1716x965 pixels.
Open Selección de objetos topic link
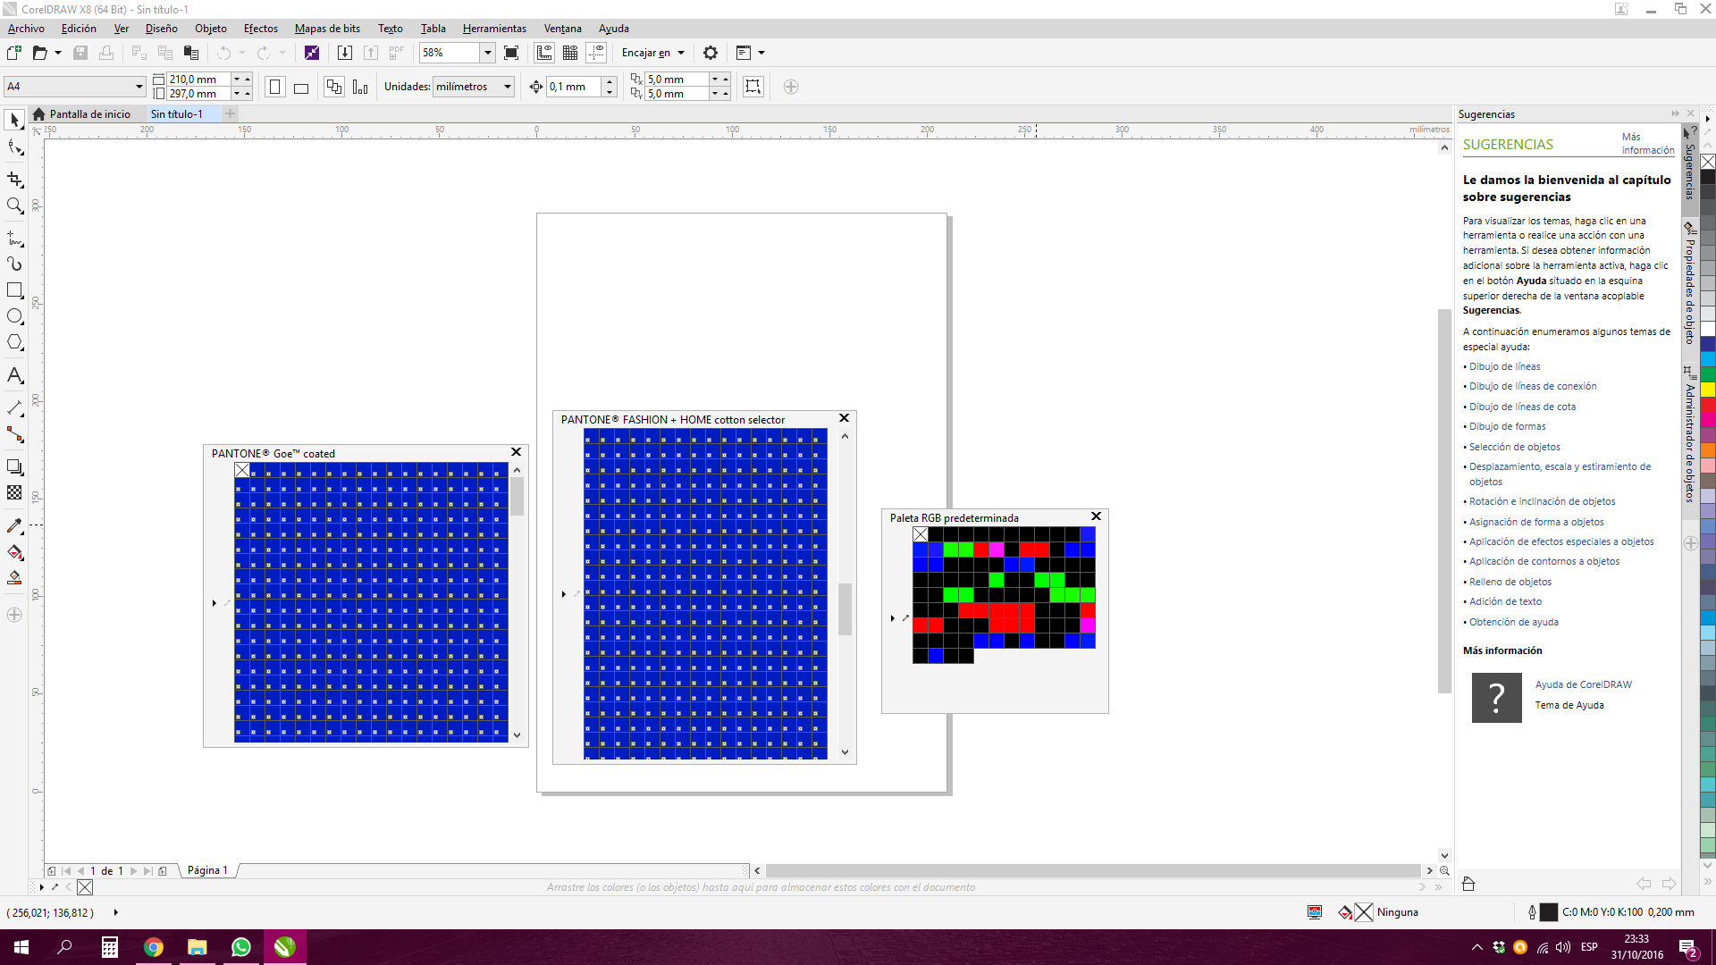pyautogui.click(x=1514, y=447)
